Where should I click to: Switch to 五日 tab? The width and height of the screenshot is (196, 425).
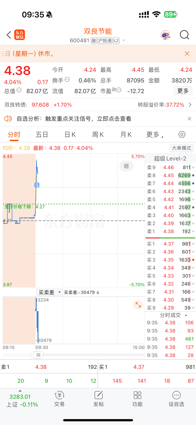point(42,134)
